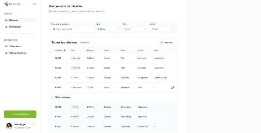Select the checkbox for mission #3066
The height and width of the screenshot is (133, 261).
pos(53,58)
